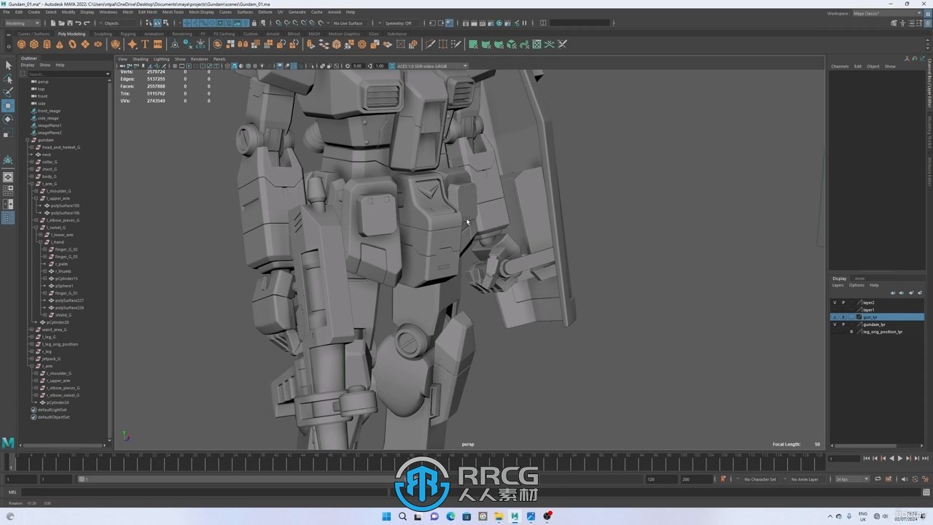This screenshot has width=933, height=525.
Task: Activate the Move tool in toolbox
Action: (x=8, y=106)
